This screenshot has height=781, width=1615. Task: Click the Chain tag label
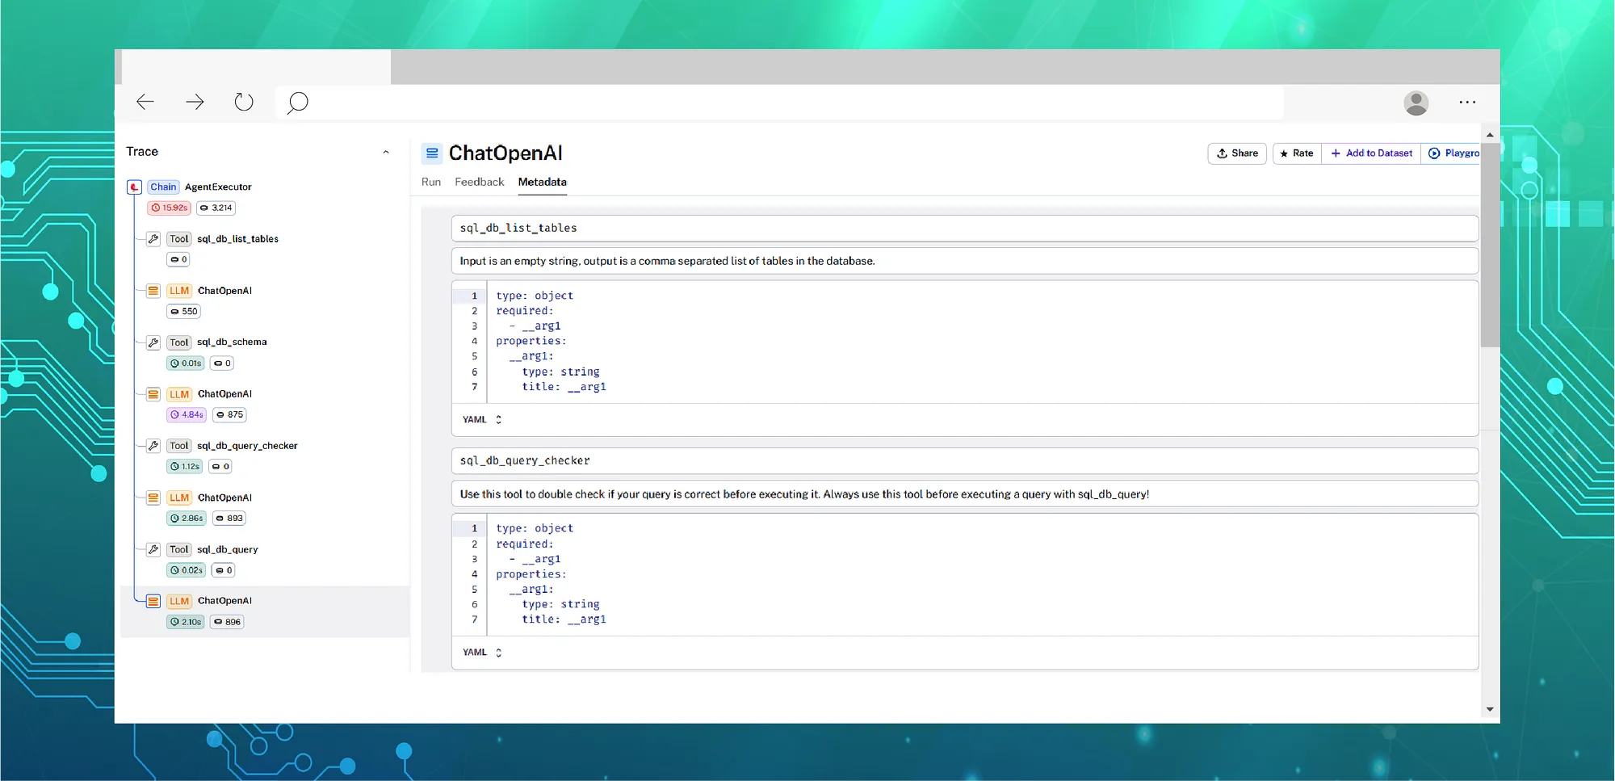[163, 187]
